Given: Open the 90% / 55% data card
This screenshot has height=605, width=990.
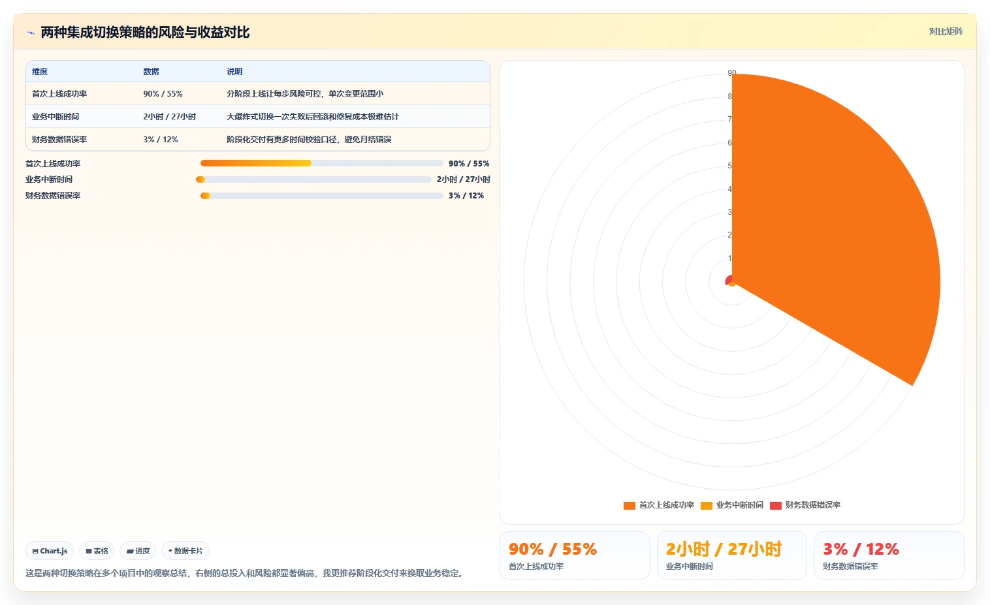Looking at the screenshot, I should point(575,555).
